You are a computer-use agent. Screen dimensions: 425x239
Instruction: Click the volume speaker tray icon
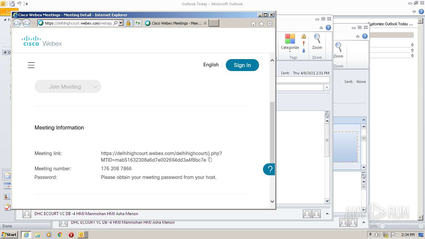coord(377,235)
